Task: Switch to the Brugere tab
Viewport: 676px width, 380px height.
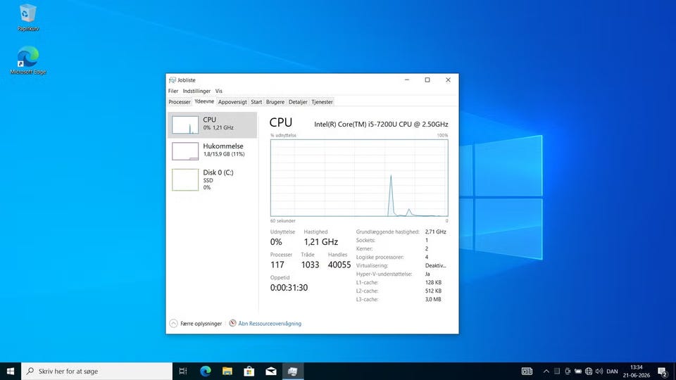Action: click(275, 102)
